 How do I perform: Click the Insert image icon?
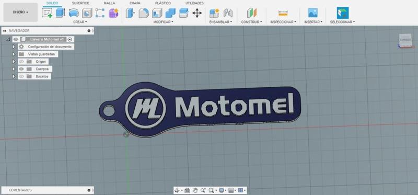(x=313, y=13)
